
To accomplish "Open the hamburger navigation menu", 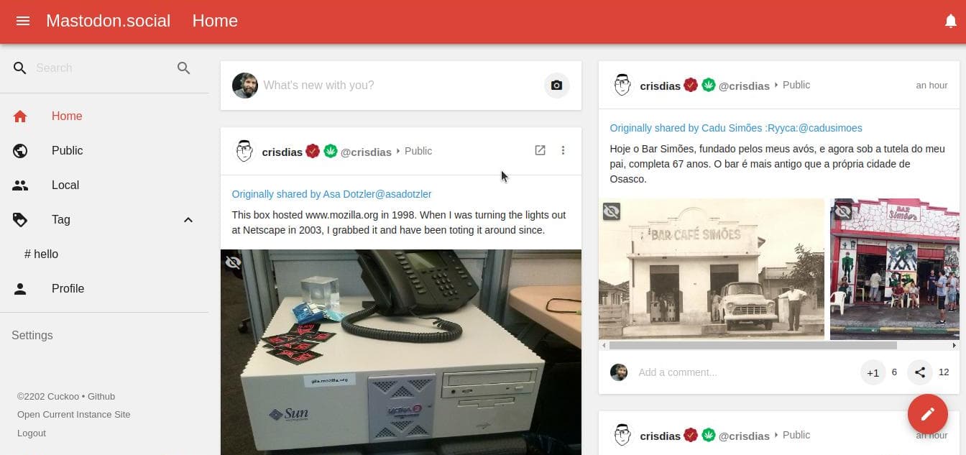I will pyautogui.click(x=23, y=21).
